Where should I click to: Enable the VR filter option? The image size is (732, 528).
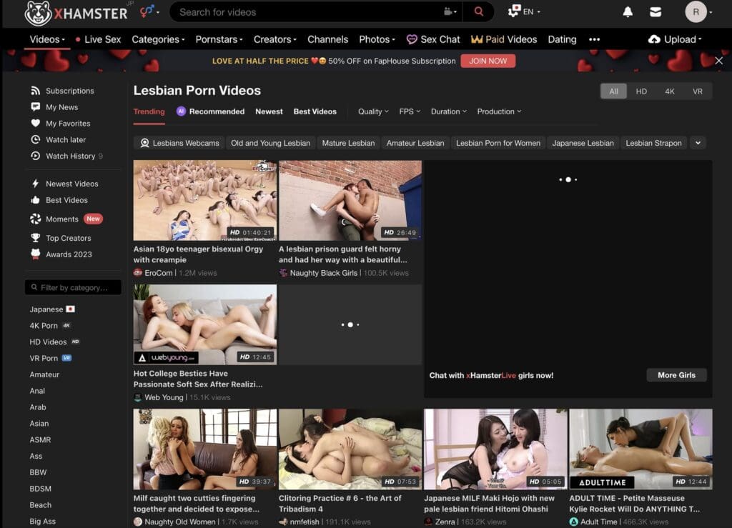click(697, 91)
